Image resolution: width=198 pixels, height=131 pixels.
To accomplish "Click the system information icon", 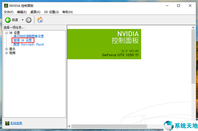I will 7,123.
